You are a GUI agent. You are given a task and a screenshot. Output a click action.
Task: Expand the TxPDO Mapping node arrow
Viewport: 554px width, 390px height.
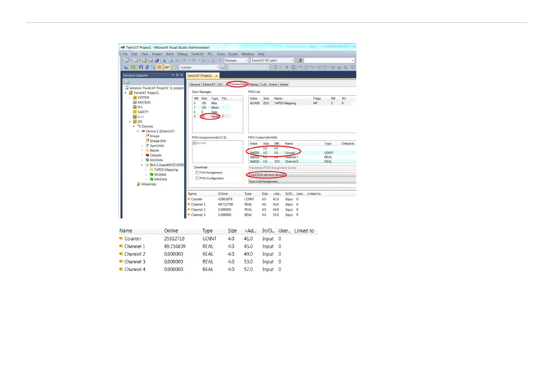click(x=146, y=170)
